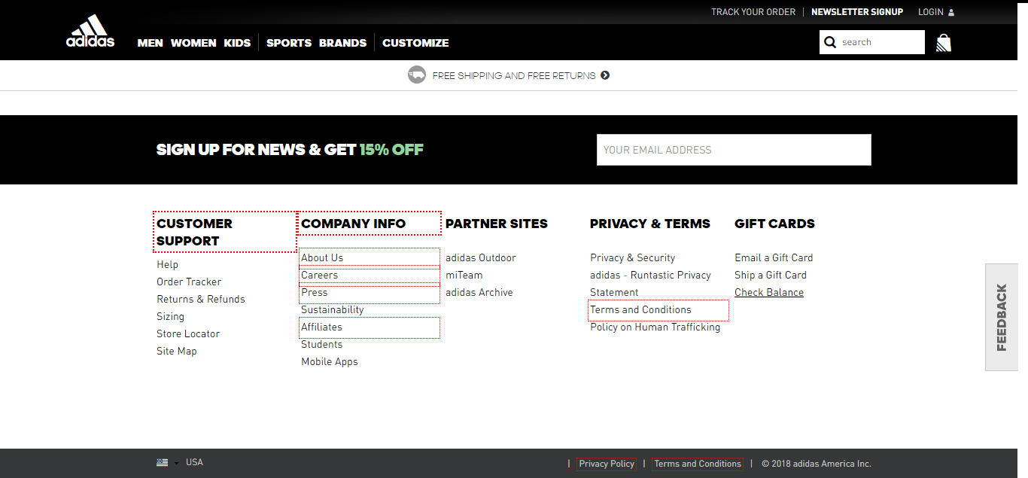The width and height of the screenshot is (1028, 478).
Task: Click the login user icon
Action: pyautogui.click(x=951, y=12)
